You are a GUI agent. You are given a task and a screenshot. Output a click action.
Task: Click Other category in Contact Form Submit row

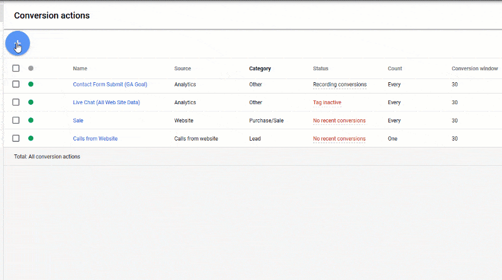[255, 85]
